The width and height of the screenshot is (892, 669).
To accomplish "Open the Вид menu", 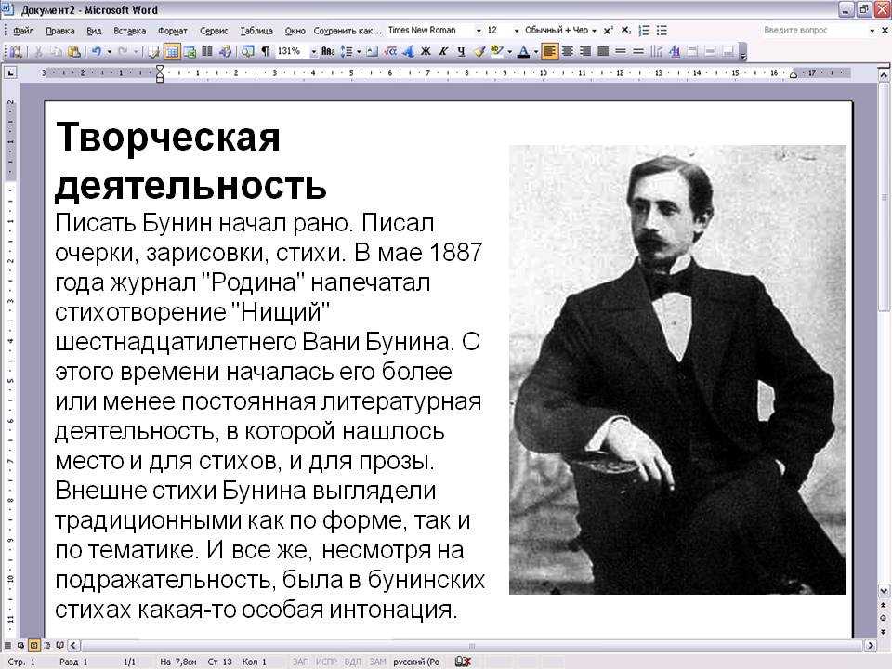I will coord(94,31).
